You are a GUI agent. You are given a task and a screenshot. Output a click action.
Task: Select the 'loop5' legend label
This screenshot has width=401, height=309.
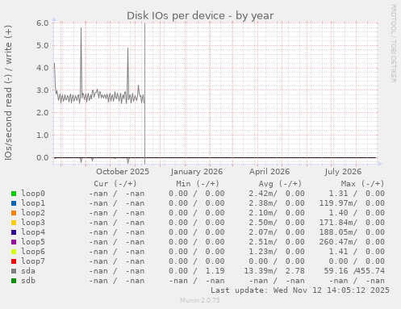[33, 242]
